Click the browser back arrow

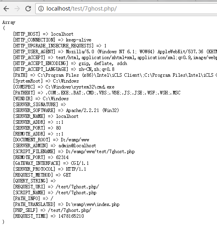(x=6, y=9)
